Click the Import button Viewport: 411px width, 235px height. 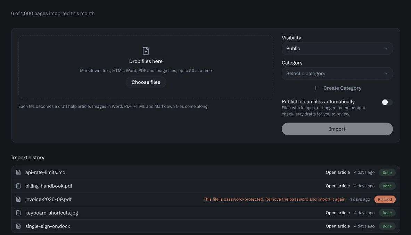pyautogui.click(x=337, y=129)
